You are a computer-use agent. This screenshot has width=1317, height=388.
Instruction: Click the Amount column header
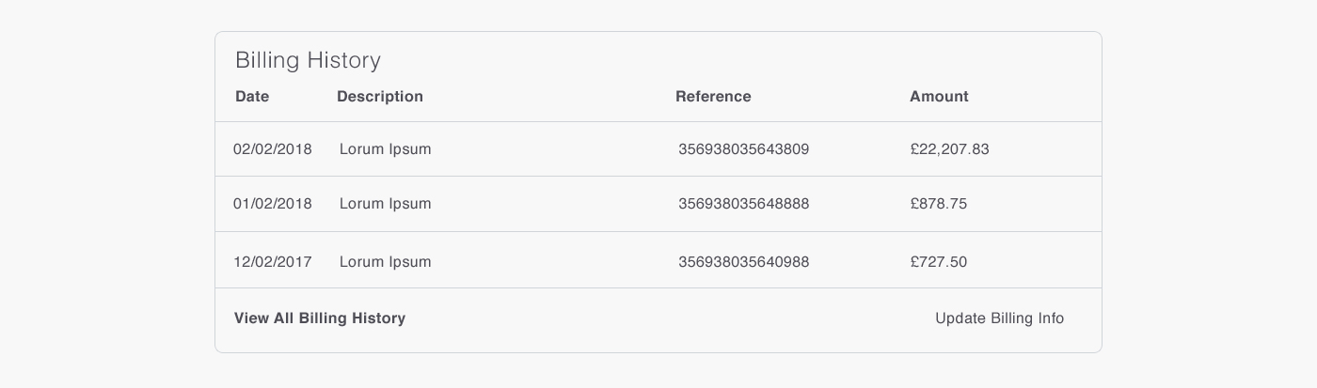click(x=939, y=97)
